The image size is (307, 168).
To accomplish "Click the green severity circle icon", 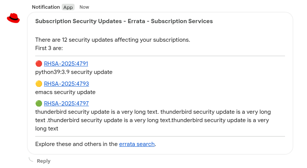I will coord(39,104).
